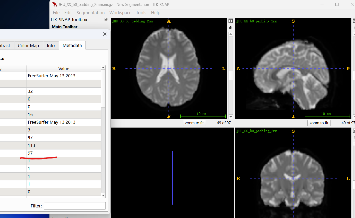
Task: Open the Edit menu
Action: 68,13
